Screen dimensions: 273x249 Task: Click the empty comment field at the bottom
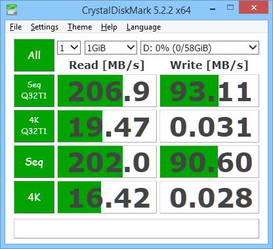point(136,229)
